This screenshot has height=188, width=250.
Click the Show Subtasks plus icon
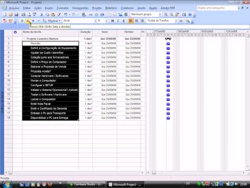pos(33,21)
